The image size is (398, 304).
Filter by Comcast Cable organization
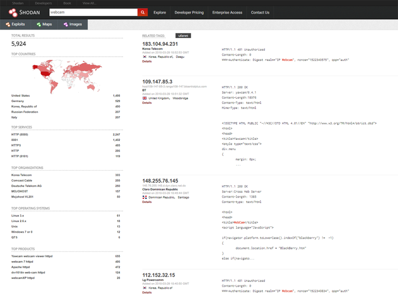click(x=22, y=180)
